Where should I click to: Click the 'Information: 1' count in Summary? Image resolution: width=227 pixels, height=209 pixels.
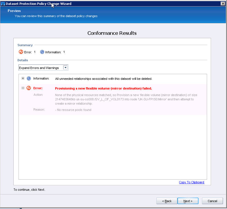[55, 52]
